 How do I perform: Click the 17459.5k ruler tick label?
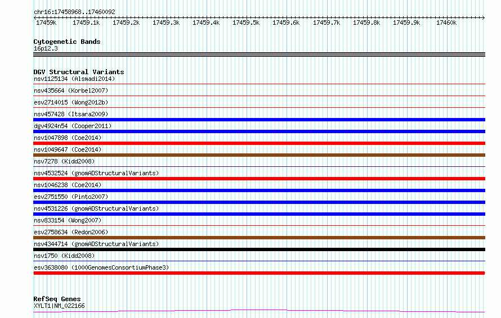[246, 22]
